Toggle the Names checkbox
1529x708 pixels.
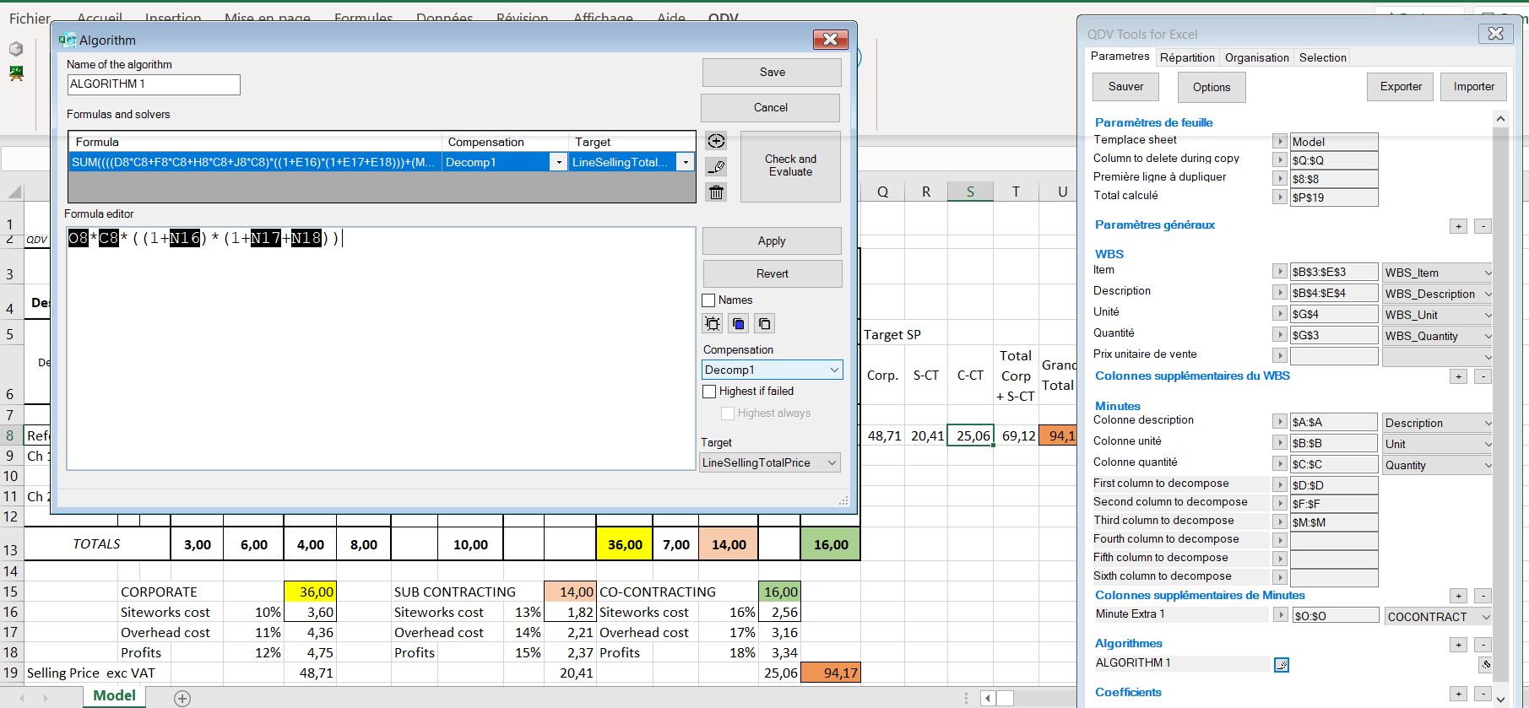coord(709,300)
